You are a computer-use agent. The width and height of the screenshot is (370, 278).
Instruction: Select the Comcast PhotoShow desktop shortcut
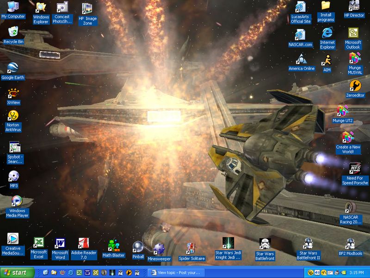pos(62,13)
